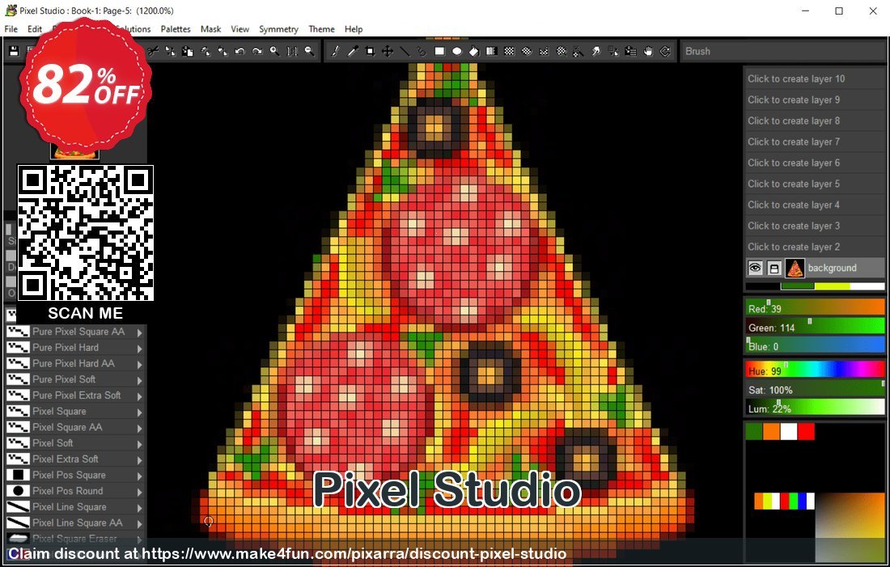
Task: Open the Mask menu
Action: [210, 29]
